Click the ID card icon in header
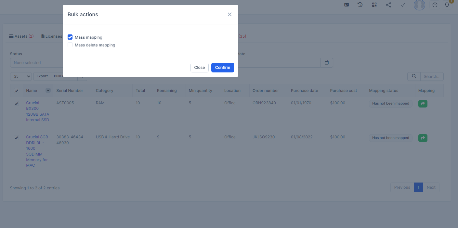 [x=347, y=5]
